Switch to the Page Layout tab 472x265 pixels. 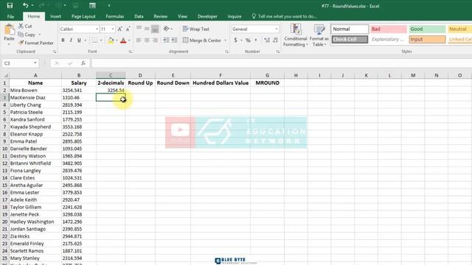[x=83, y=16]
